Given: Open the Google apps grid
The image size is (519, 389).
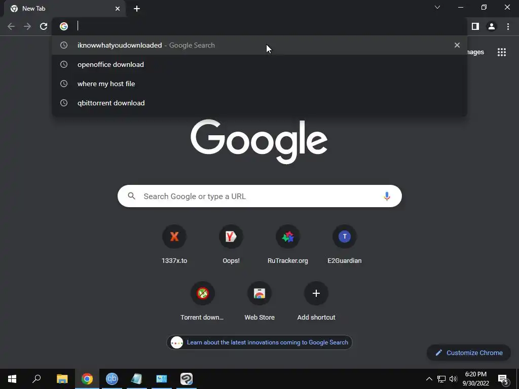Looking at the screenshot, I should 502,52.
